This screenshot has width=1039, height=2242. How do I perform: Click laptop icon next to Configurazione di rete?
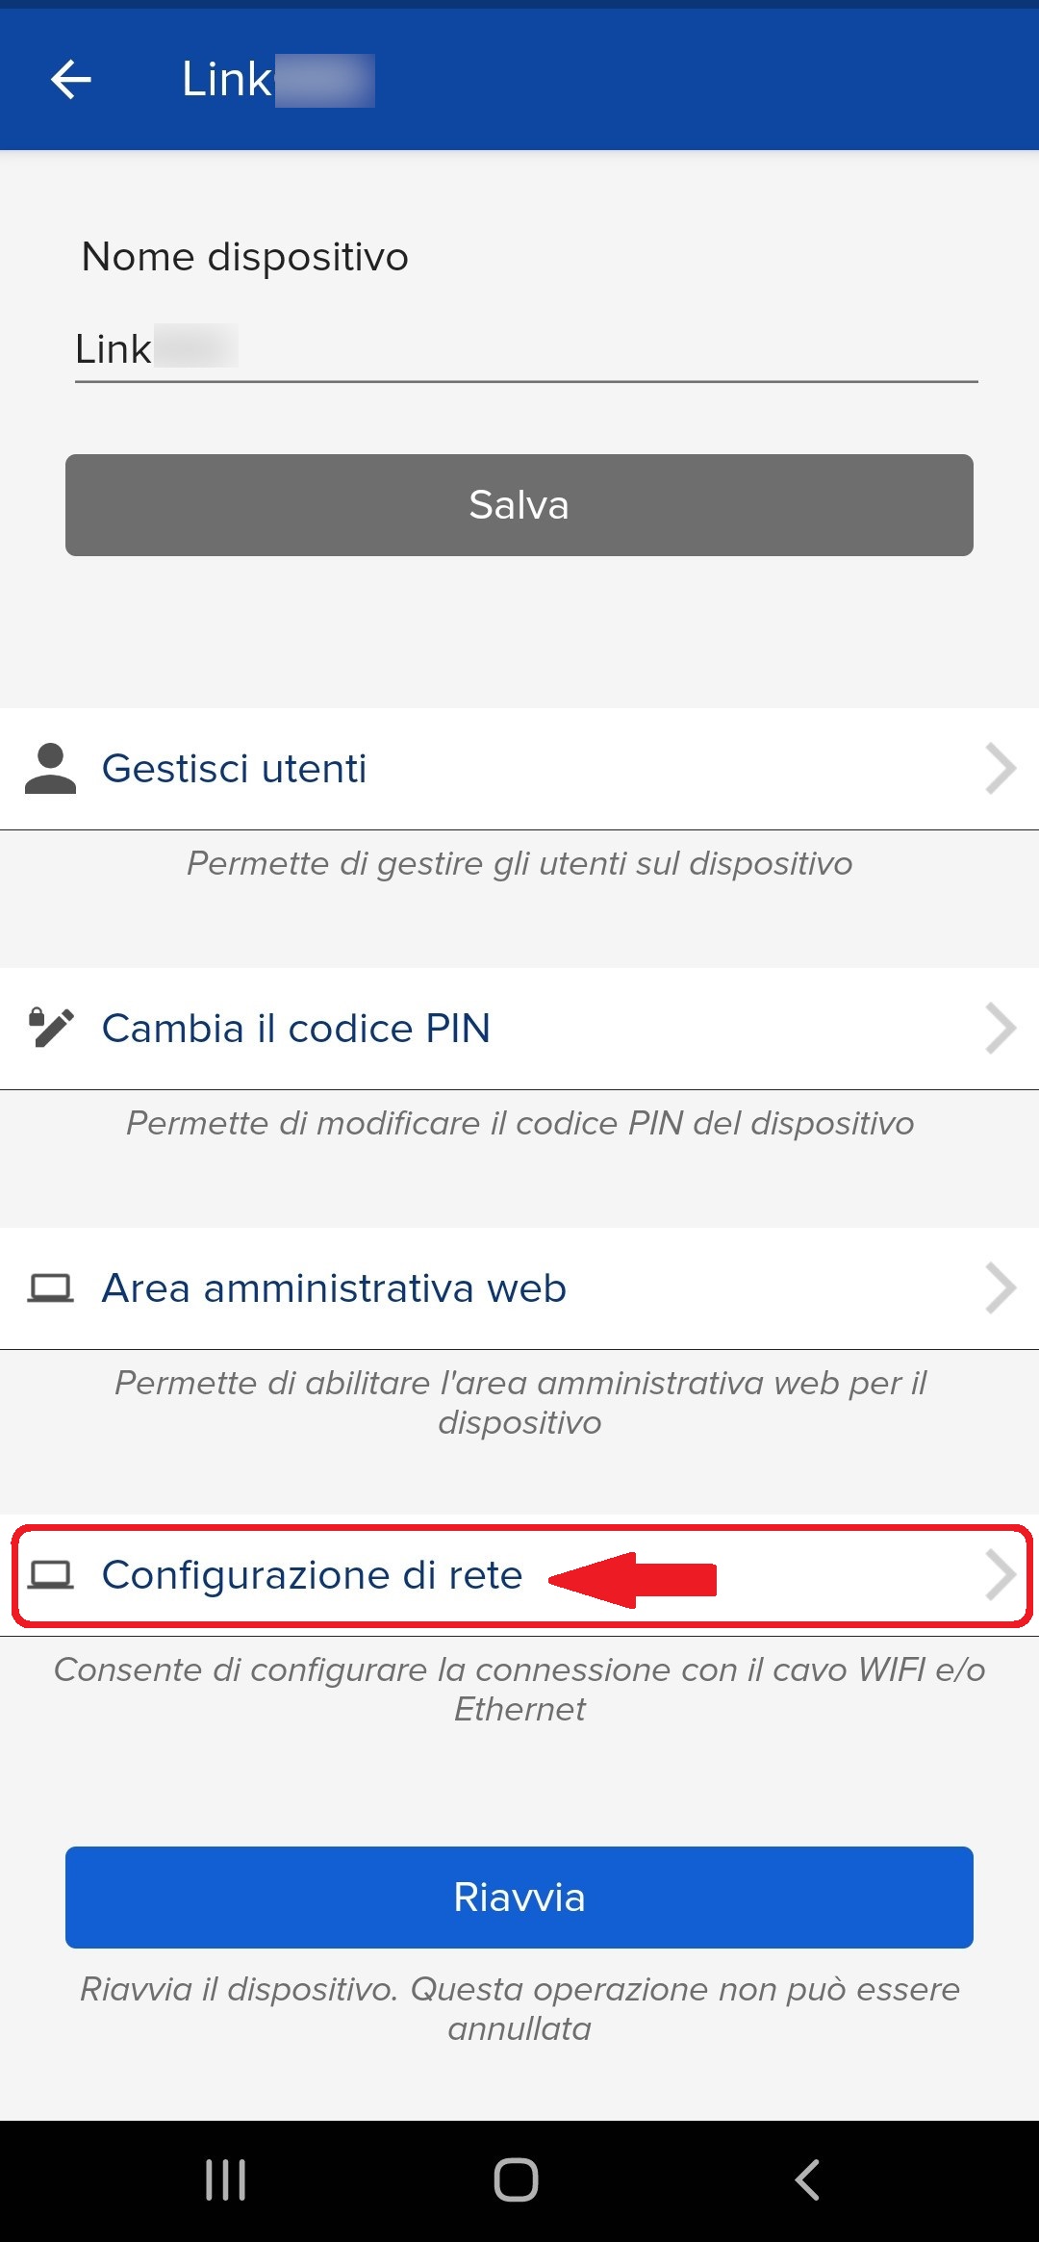pyautogui.click(x=51, y=1575)
